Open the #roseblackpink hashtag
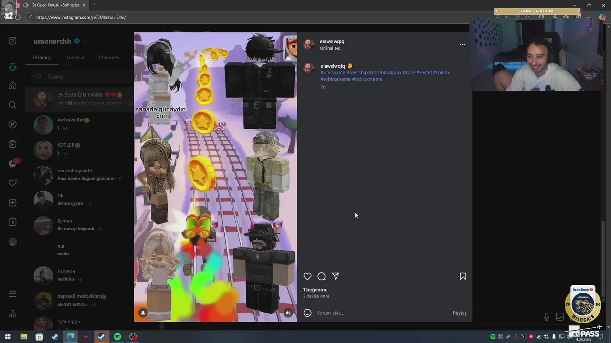The image size is (611, 343). 385,73
